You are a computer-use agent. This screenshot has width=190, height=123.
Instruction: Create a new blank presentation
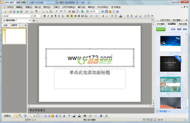click(5, 11)
